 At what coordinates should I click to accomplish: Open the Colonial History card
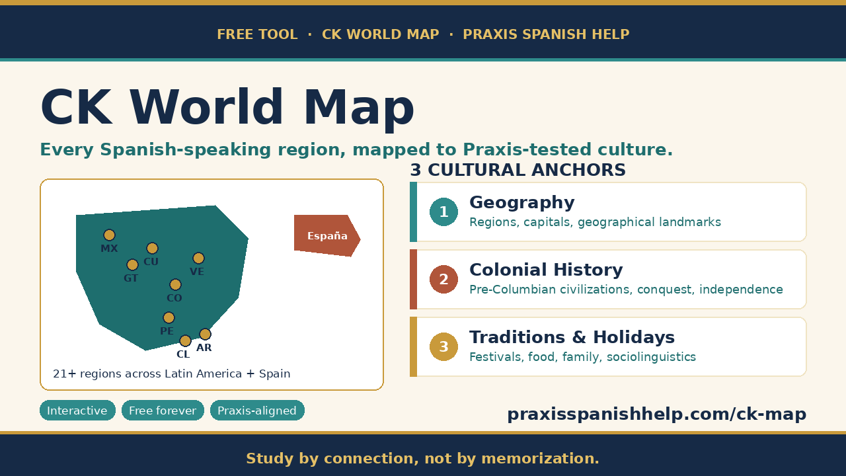pyautogui.click(x=608, y=279)
